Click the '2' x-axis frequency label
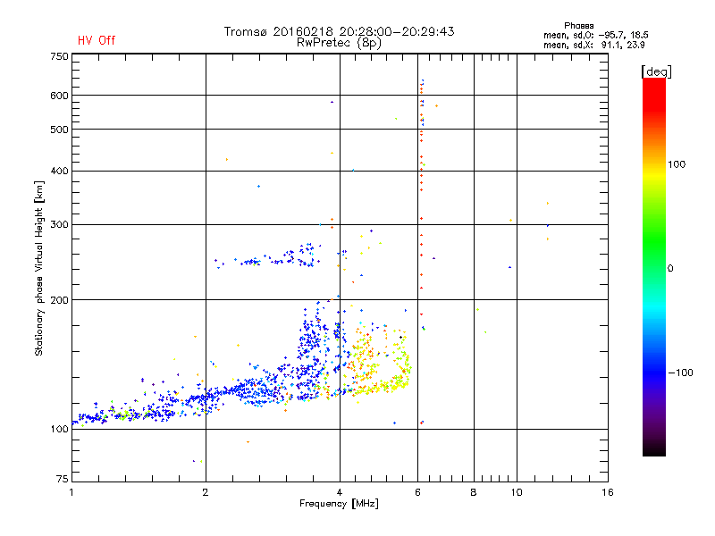Viewport: 715px width, 536px height. [x=206, y=492]
